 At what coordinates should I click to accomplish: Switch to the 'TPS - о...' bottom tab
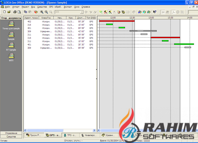(x=70, y=135)
